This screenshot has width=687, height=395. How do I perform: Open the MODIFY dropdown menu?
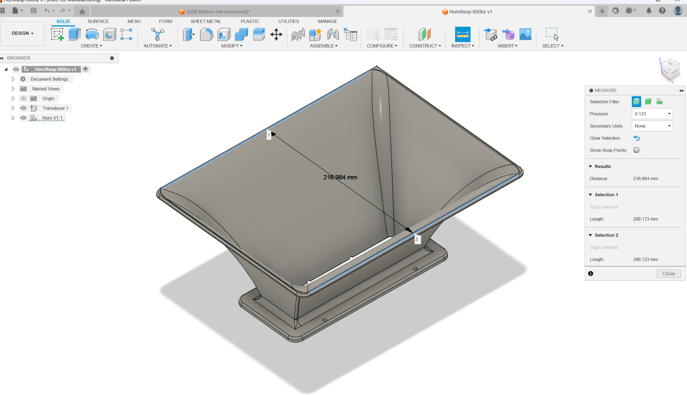click(232, 46)
